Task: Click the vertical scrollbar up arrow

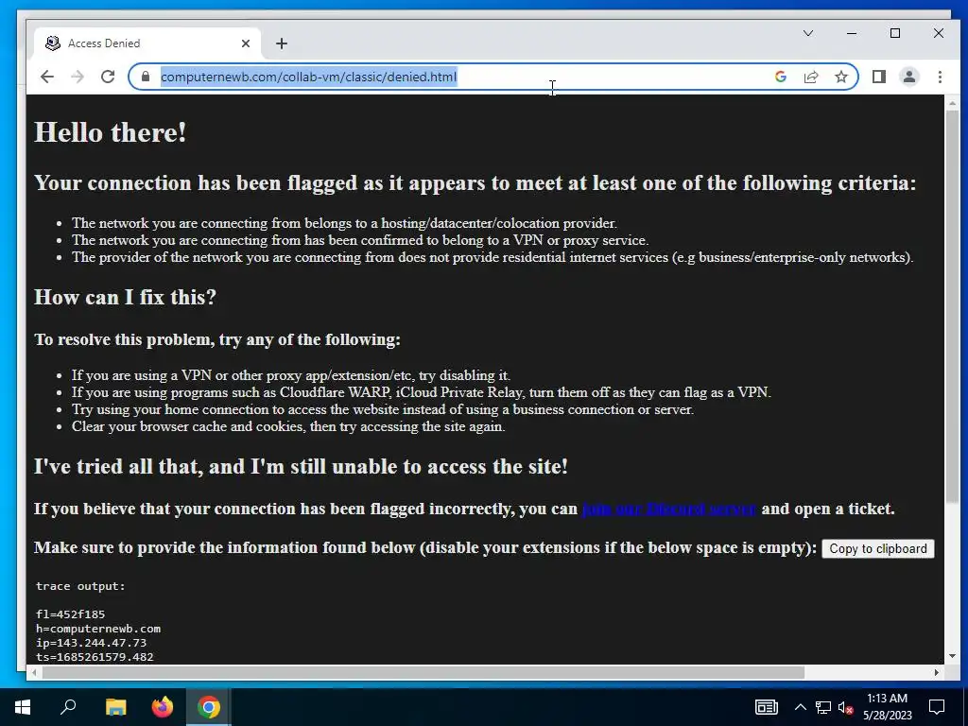Action: point(952,103)
